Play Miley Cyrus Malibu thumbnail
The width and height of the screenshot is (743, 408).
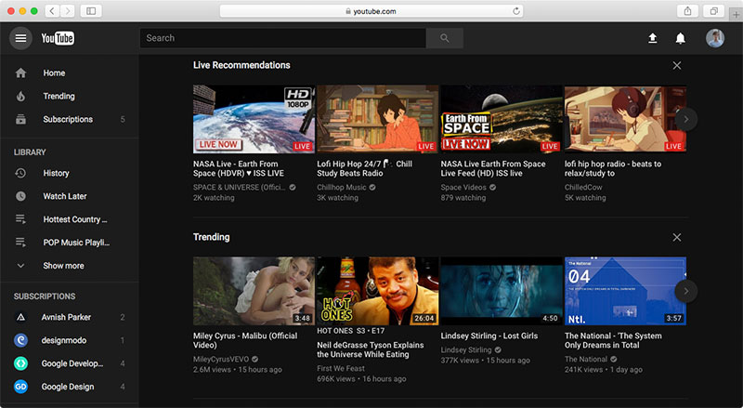(254, 291)
